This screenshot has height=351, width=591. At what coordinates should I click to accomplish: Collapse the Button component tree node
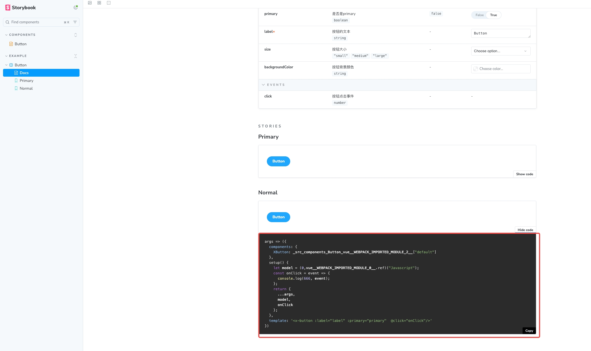pos(6,65)
